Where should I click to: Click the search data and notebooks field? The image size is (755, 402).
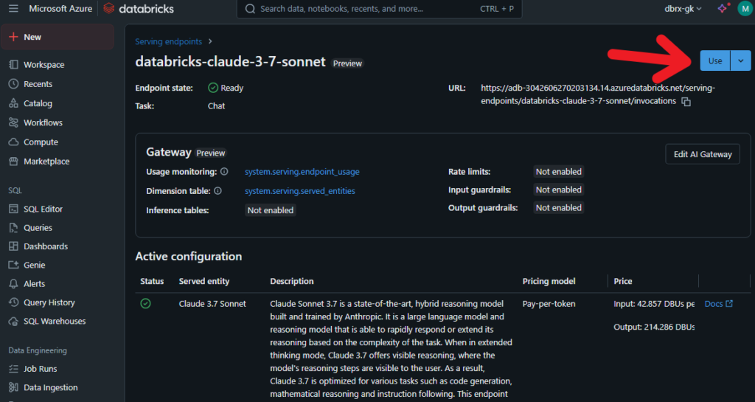[379, 9]
